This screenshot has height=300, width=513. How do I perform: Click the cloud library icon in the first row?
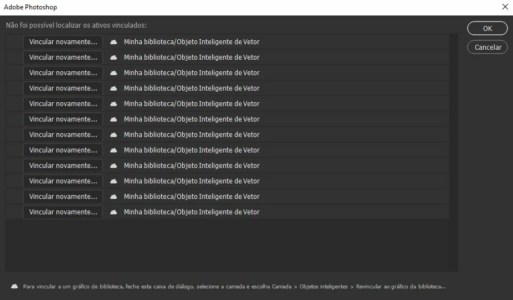[114, 42]
